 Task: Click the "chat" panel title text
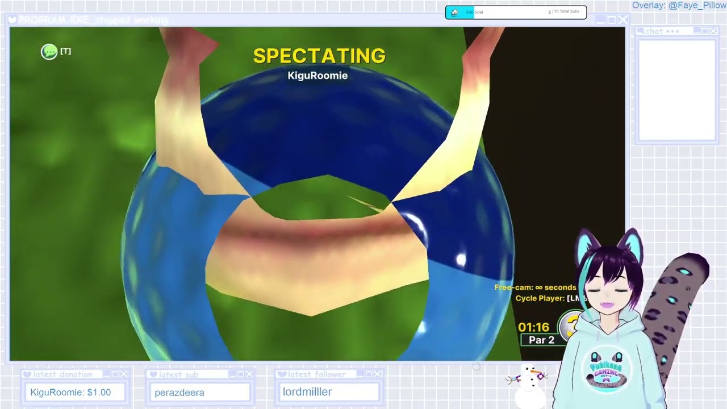point(654,31)
